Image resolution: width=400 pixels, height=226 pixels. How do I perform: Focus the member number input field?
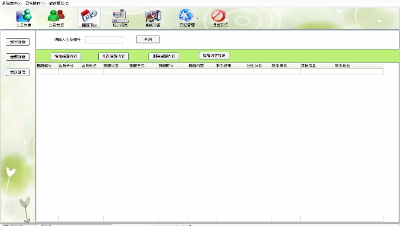(x=104, y=40)
